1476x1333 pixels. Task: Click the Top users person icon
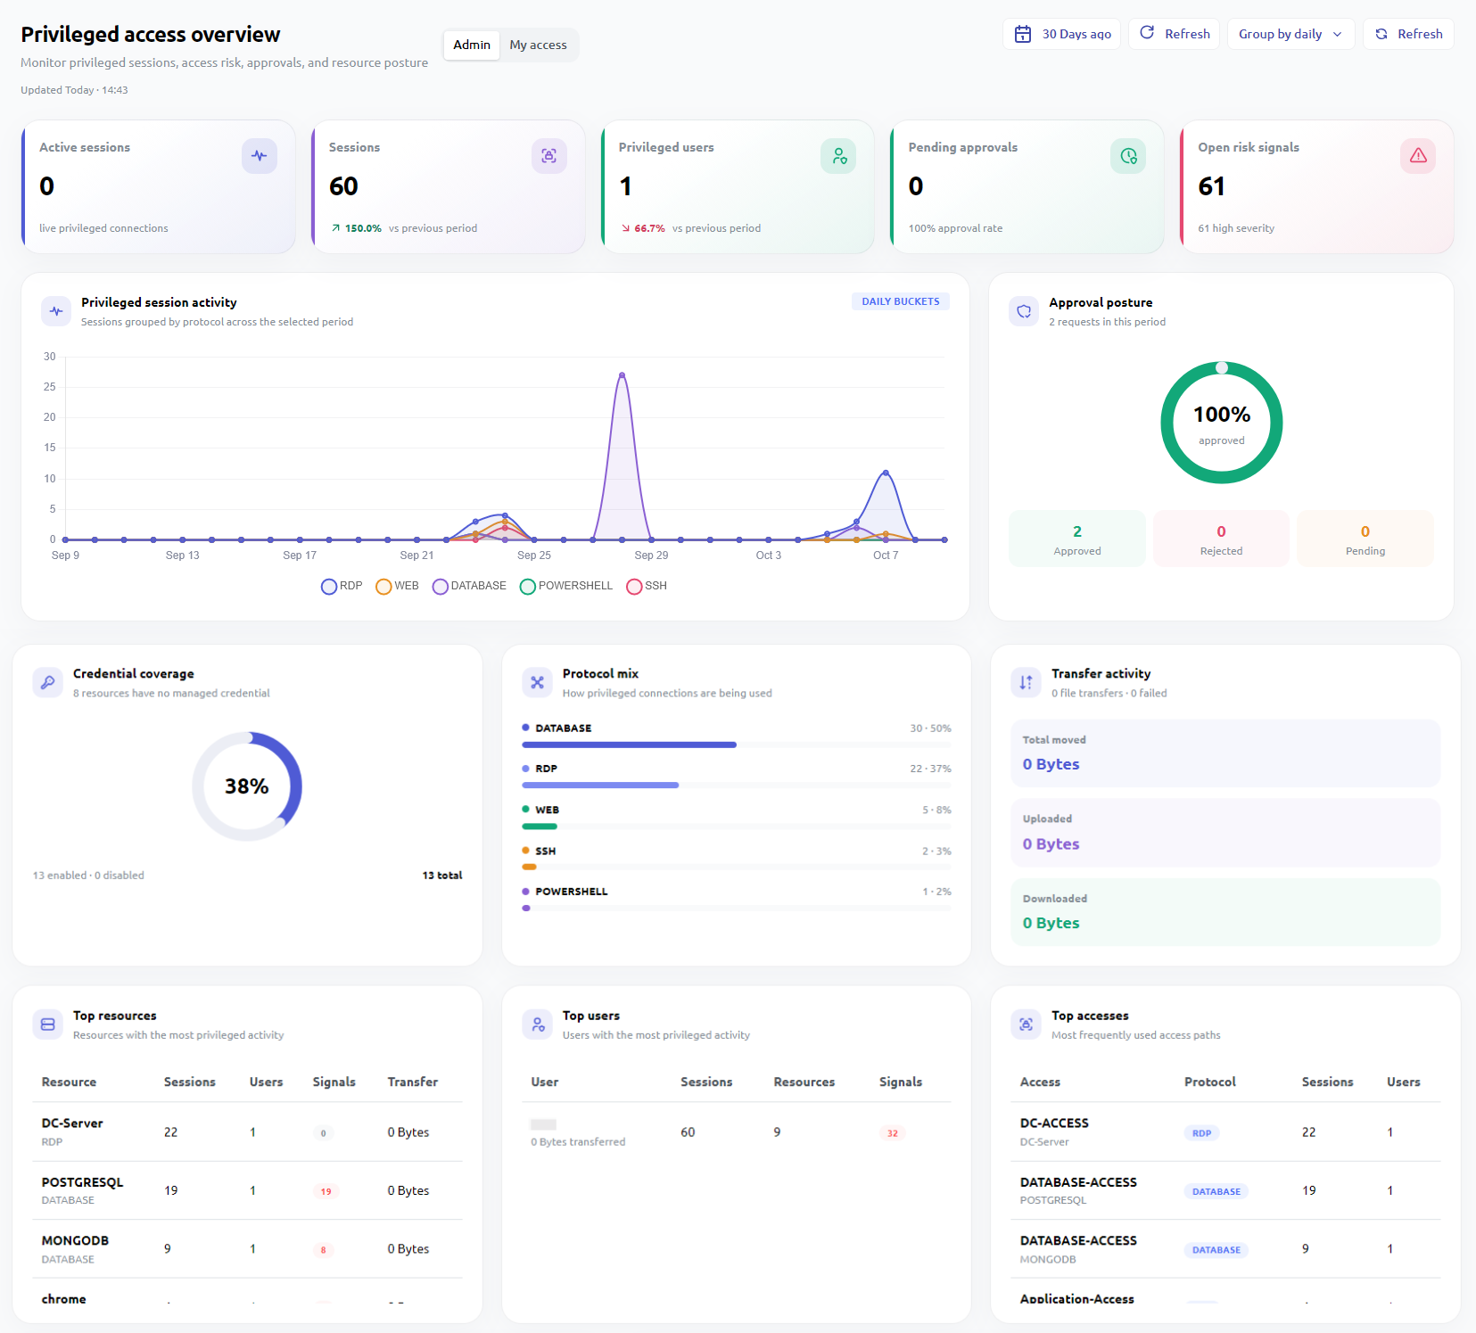[537, 1024]
